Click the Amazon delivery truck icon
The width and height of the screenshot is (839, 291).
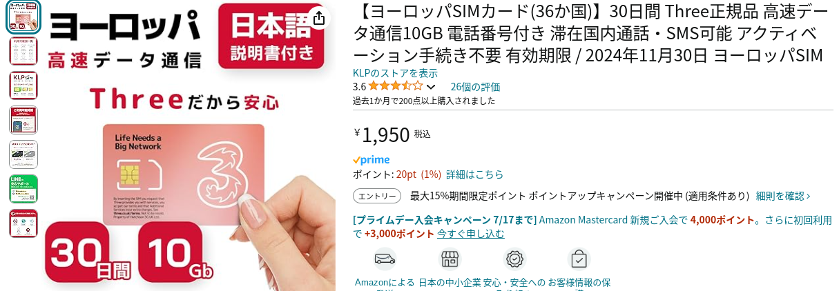pos(385,259)
